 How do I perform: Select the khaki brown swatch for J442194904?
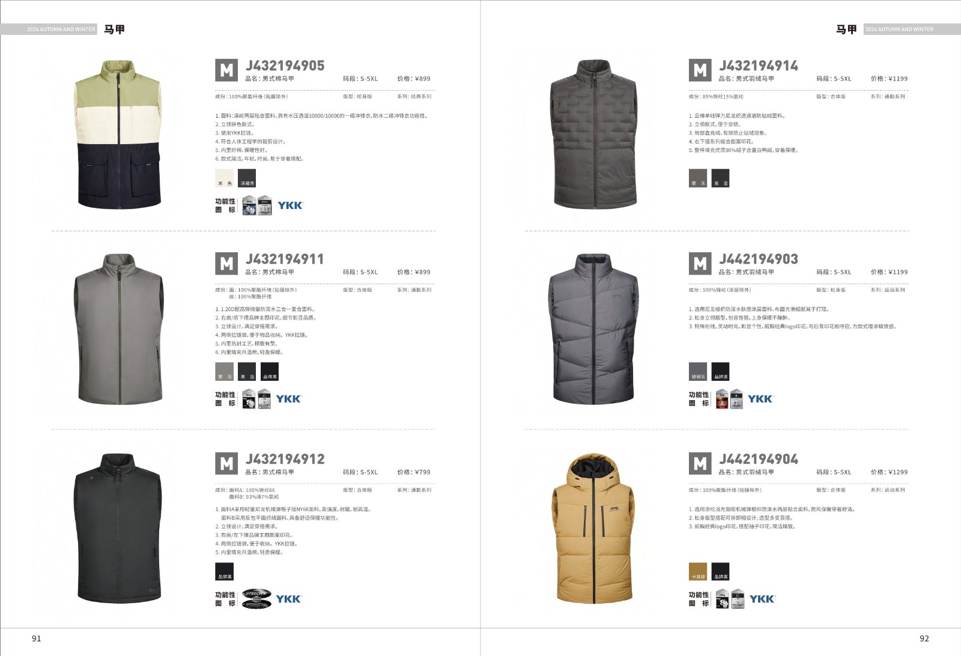click(698, 571)
